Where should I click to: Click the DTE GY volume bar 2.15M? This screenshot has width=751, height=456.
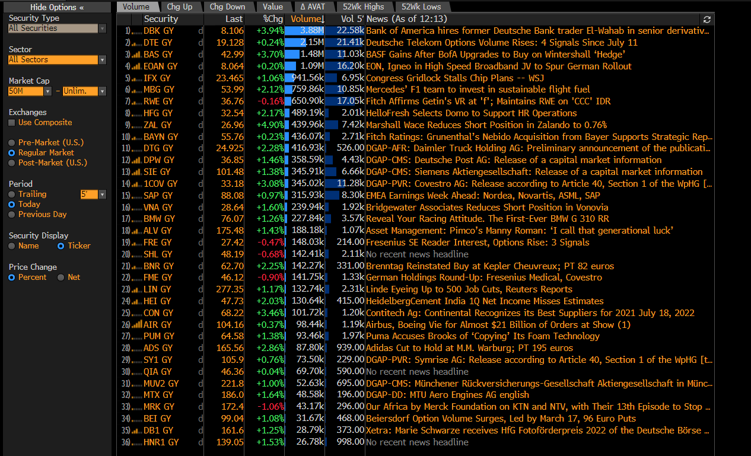(x=304, y=43)
